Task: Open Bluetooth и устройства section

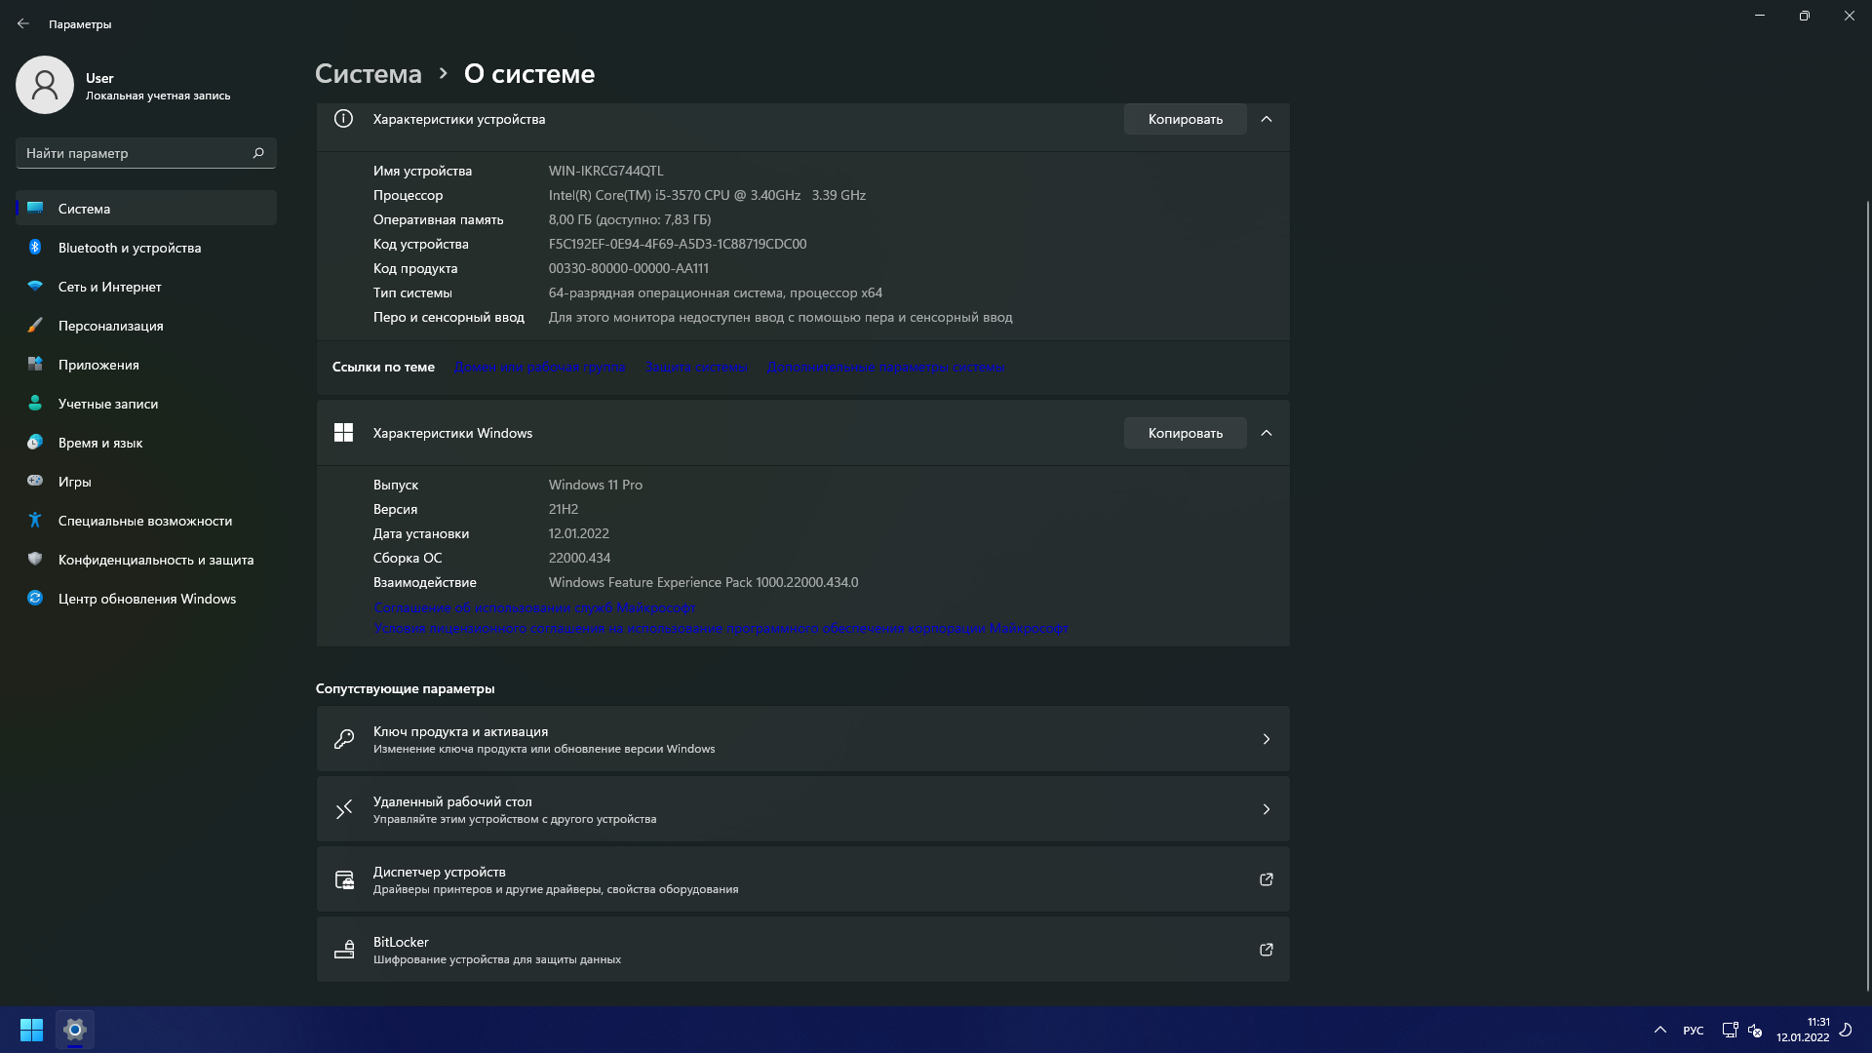Action: click(146, 248)
